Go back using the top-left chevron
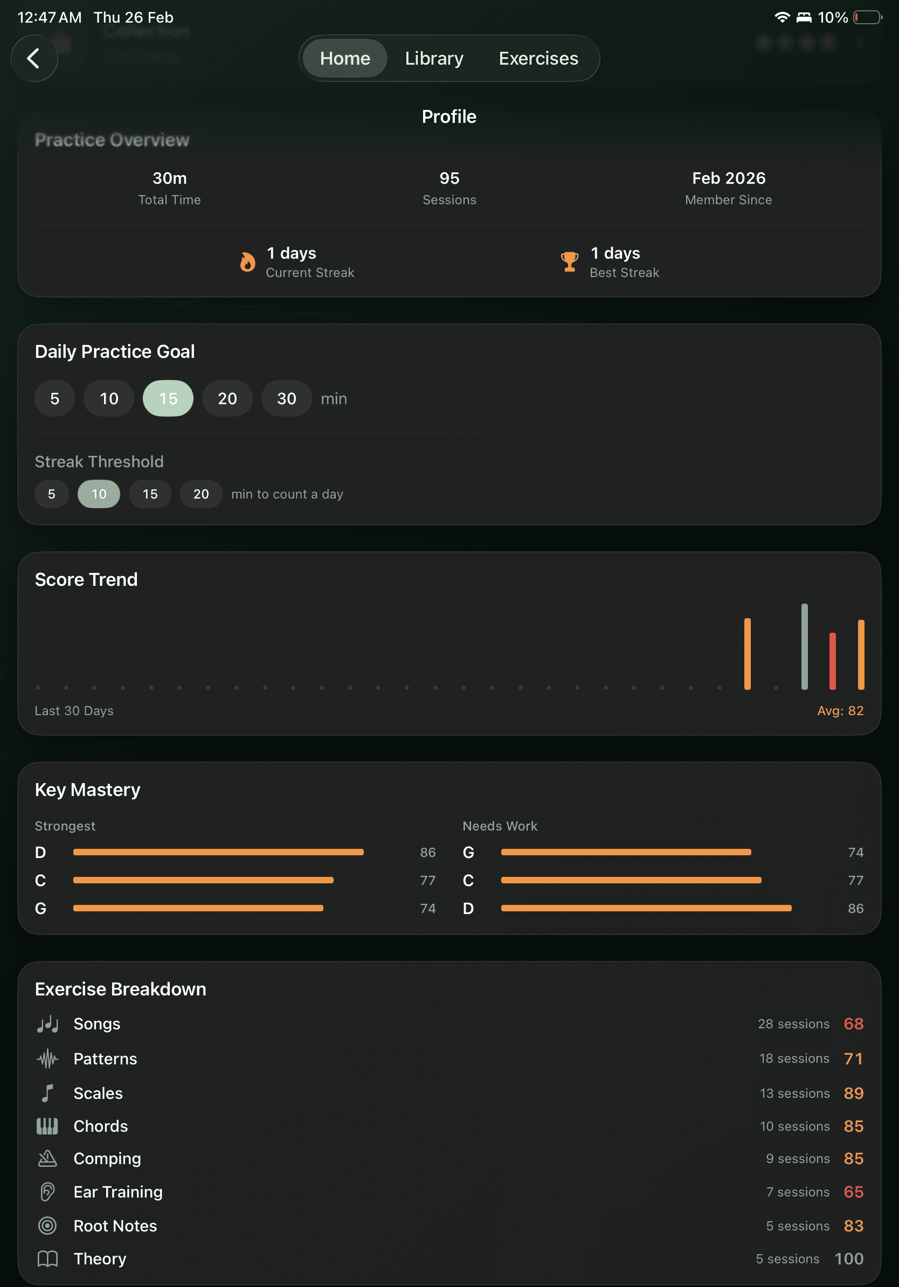The width and height of the screenshot is (899, 1287). pyautogui.click(x=34, y=58)
